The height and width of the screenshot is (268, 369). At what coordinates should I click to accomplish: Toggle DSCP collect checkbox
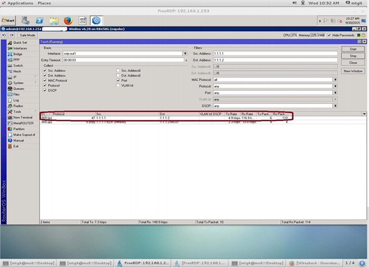point(45,90)
